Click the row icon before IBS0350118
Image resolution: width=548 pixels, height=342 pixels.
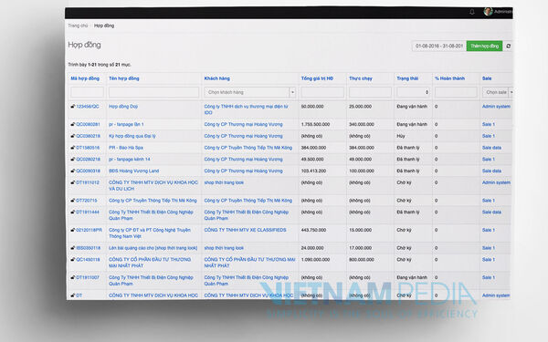[73, 248]
